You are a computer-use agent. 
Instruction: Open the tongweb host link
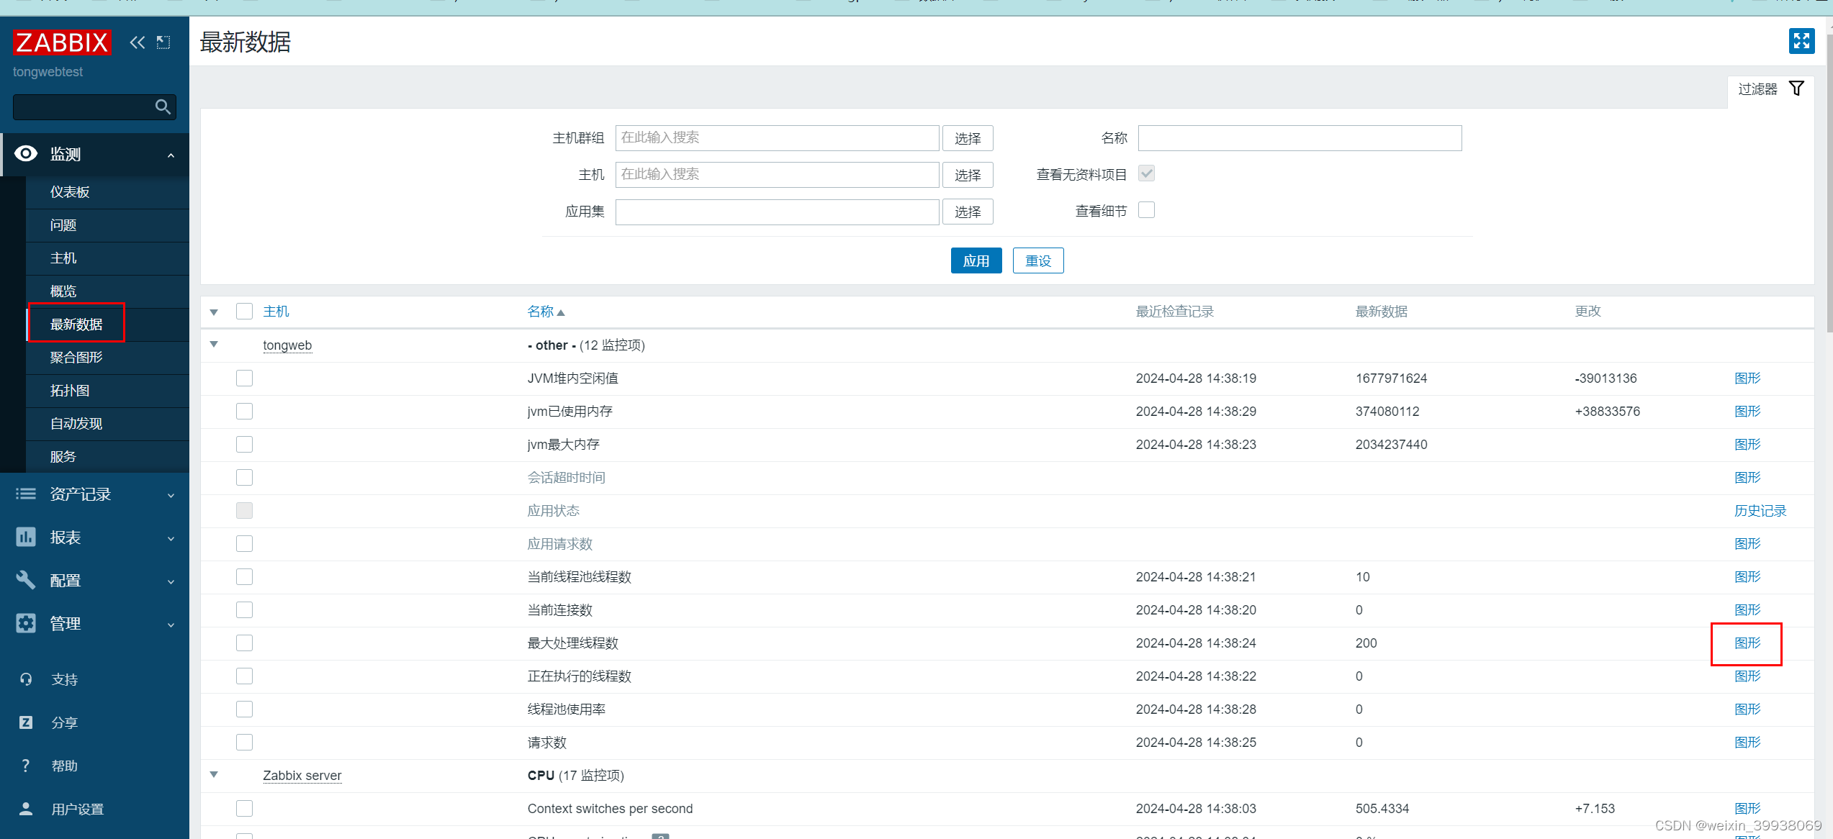click(x=287, y=345)
